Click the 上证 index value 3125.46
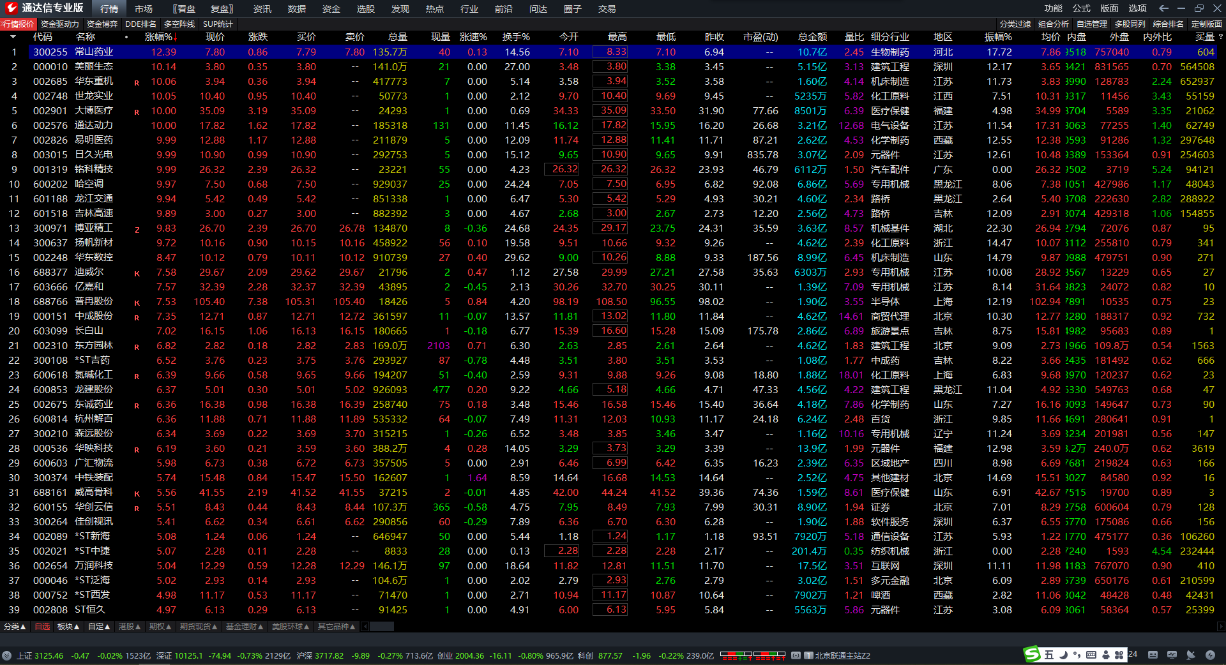Image resolution: width=1226 pixels, height=665 pixels. 49,655
